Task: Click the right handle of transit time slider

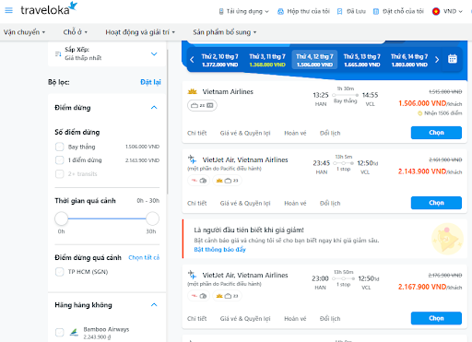Action: 152,218
